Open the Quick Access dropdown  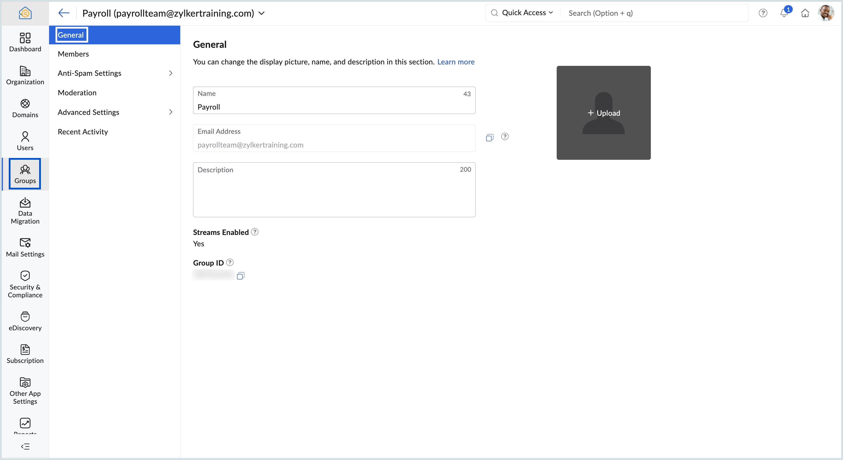(x=527, y=13)
